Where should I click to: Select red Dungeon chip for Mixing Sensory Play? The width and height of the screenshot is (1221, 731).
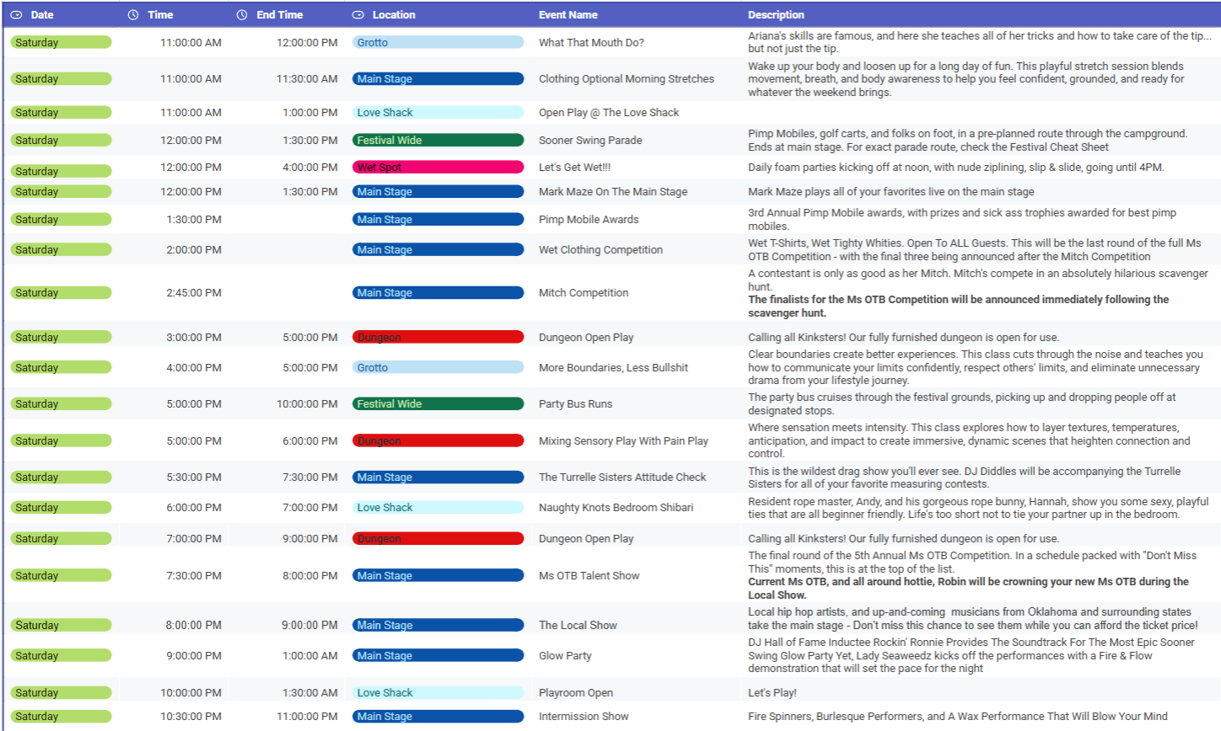[x=438, y=441]
